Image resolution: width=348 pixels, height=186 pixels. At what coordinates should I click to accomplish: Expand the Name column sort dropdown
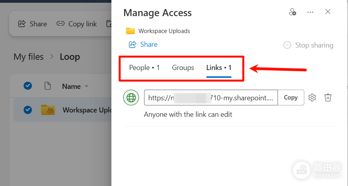[x=87, y=86]
